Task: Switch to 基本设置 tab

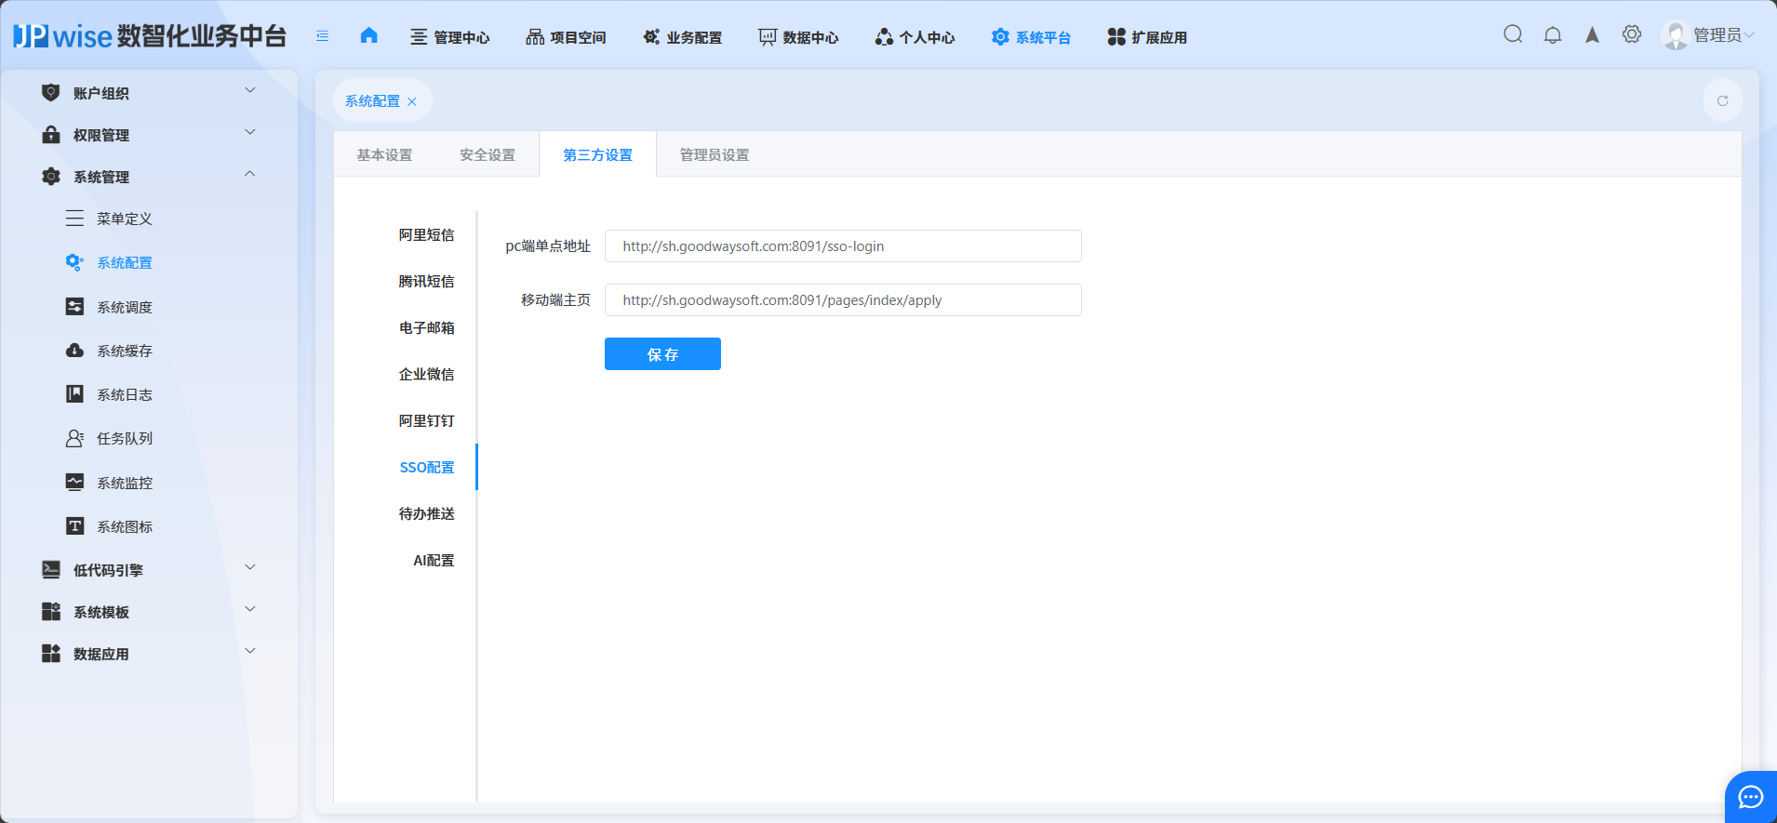Action: click(384, 154)
